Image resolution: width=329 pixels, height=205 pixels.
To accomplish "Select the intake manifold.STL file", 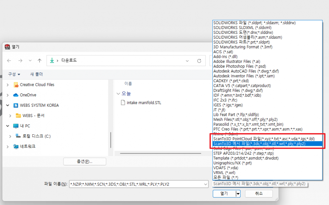I will point(144,103).
